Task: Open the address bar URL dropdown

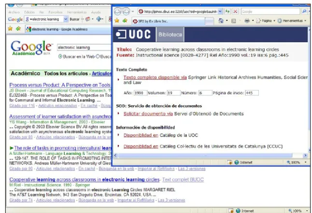Action: pos(220,12)
